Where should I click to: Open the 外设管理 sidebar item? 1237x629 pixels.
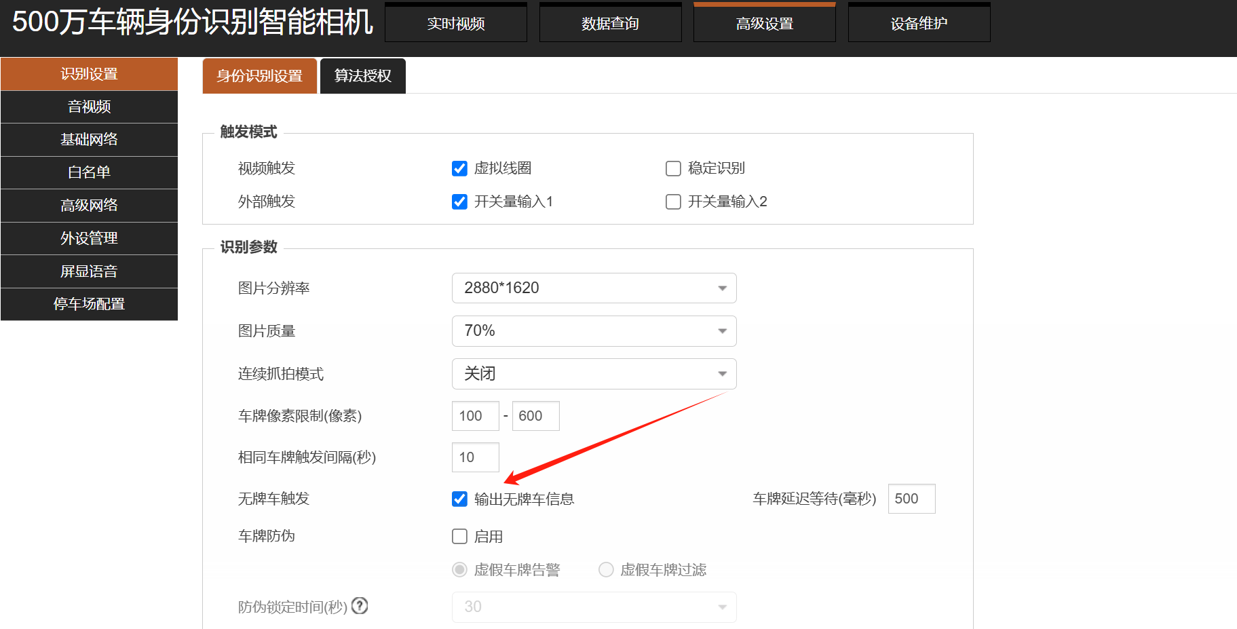pyautogui.click(x=89, y=238)
